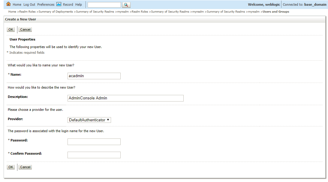
Task: Click the empty Password input field
Action: [94, 141]
